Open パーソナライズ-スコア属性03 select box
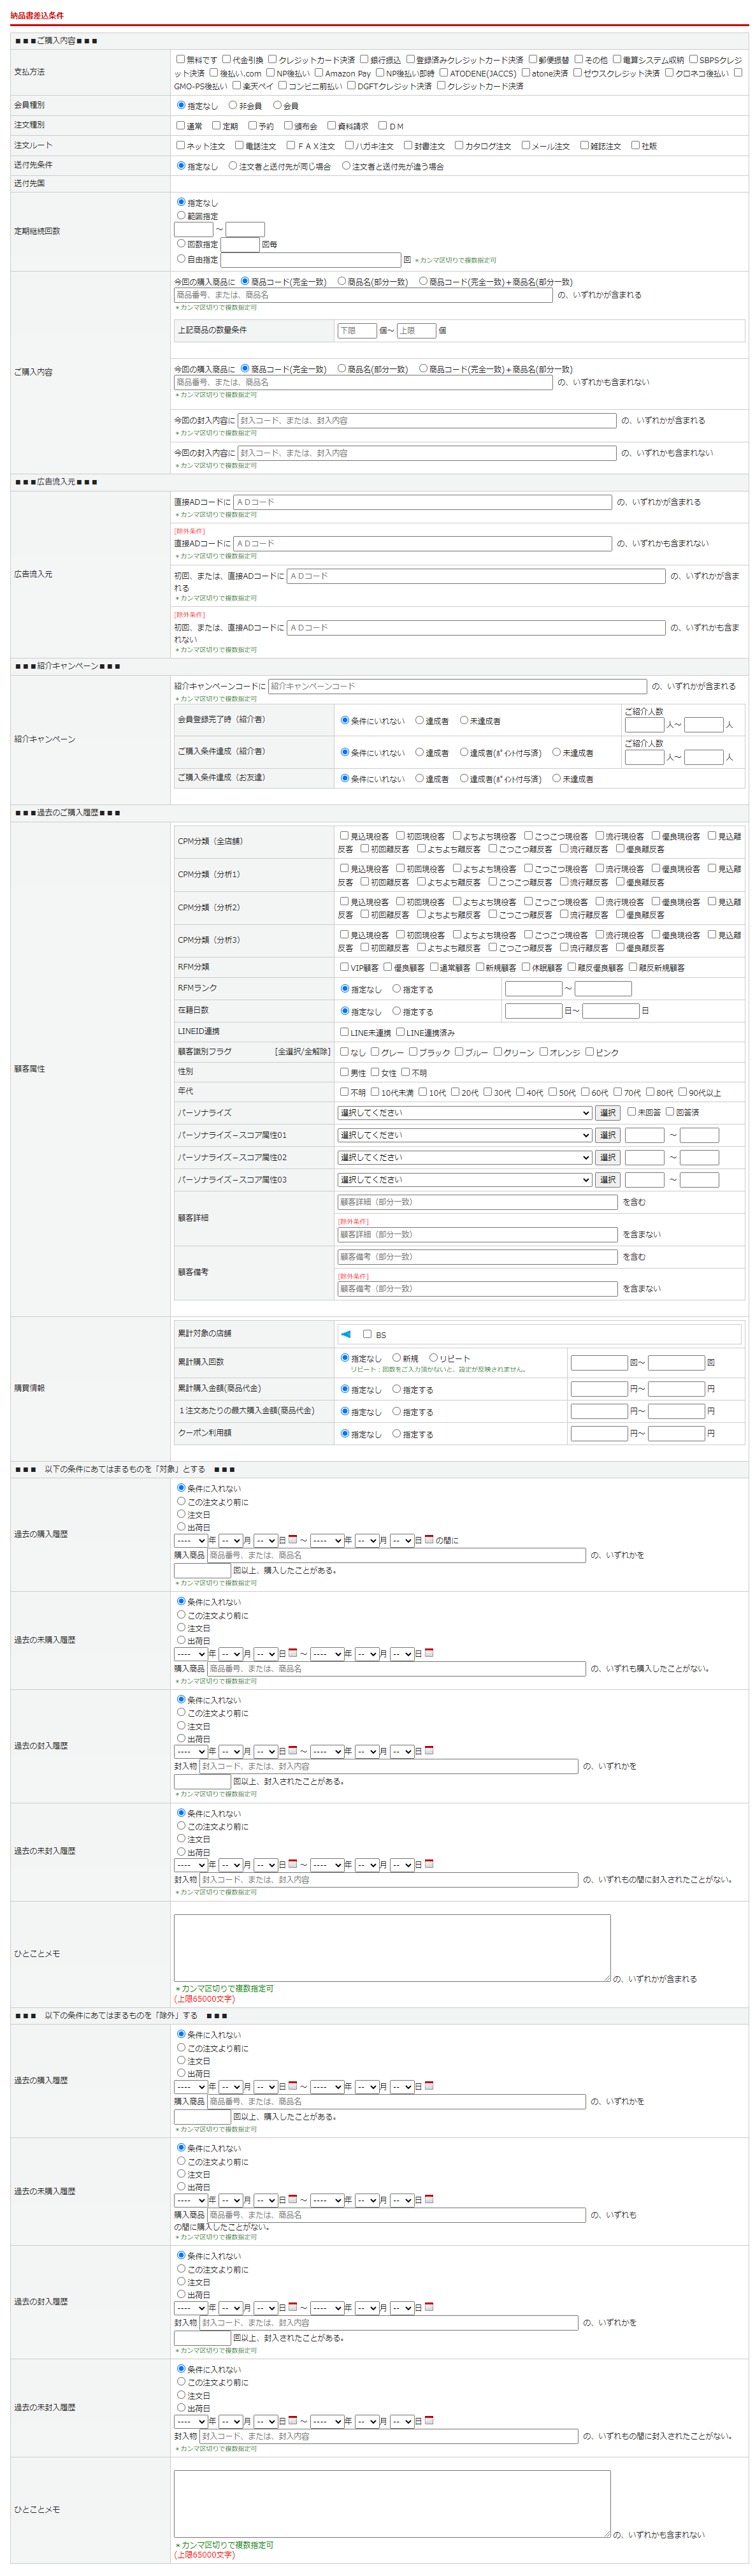Image resolution: width=755 pixels, height=2576 pixels. 465,1180
